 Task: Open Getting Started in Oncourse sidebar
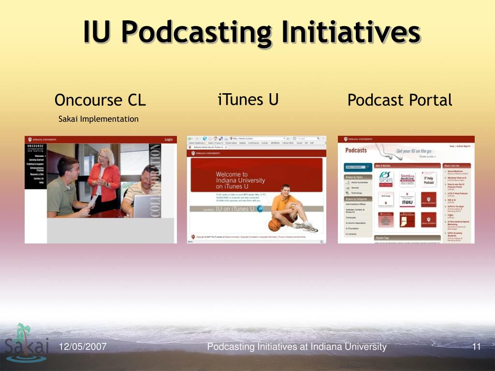[36, 160]
